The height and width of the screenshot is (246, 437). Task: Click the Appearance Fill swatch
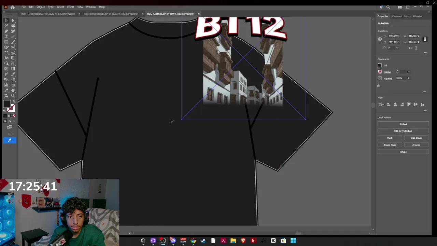(x=380, y=65)
